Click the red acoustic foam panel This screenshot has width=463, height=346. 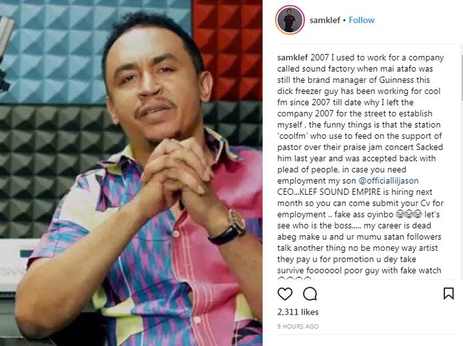228,49
